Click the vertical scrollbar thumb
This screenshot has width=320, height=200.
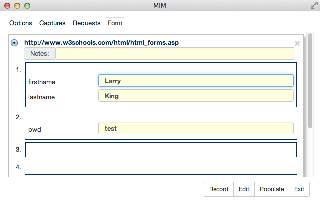(310, 81)
